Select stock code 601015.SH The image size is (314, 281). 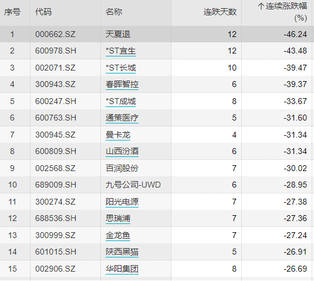click(56, 252)
